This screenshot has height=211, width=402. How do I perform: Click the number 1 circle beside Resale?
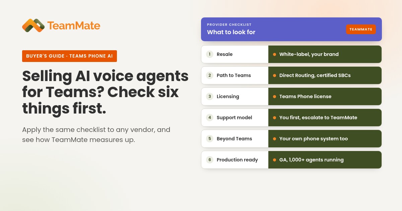coord(210,54)
